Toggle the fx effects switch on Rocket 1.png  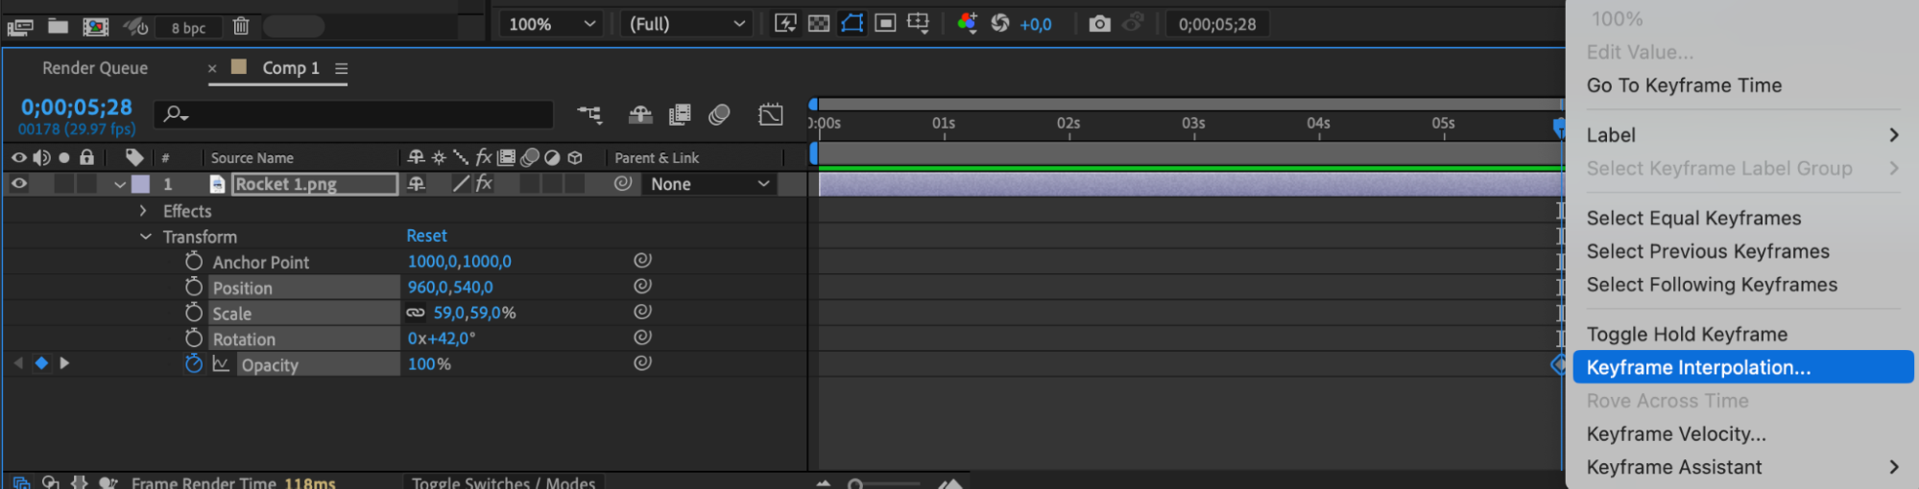(x=484, y=183)
